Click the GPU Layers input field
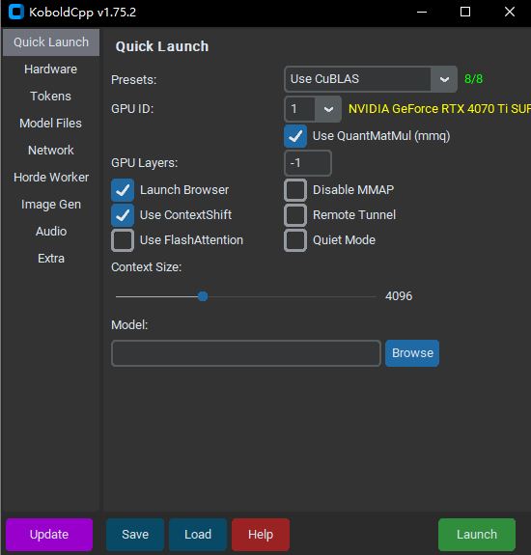 click(x=308, y=163)
